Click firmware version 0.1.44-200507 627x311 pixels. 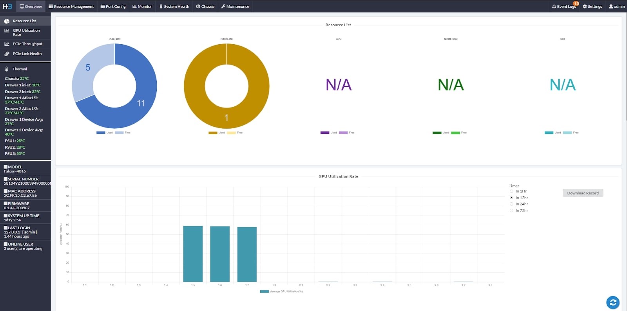(x=17, y=208)
